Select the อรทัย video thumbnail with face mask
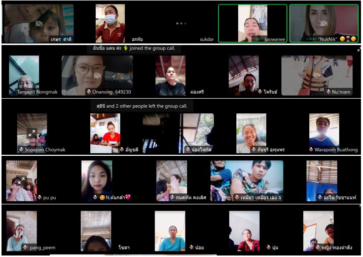Image resolution: width=363 pixels, height=257 pixels. pyautogui.click(x=110, y=23)
